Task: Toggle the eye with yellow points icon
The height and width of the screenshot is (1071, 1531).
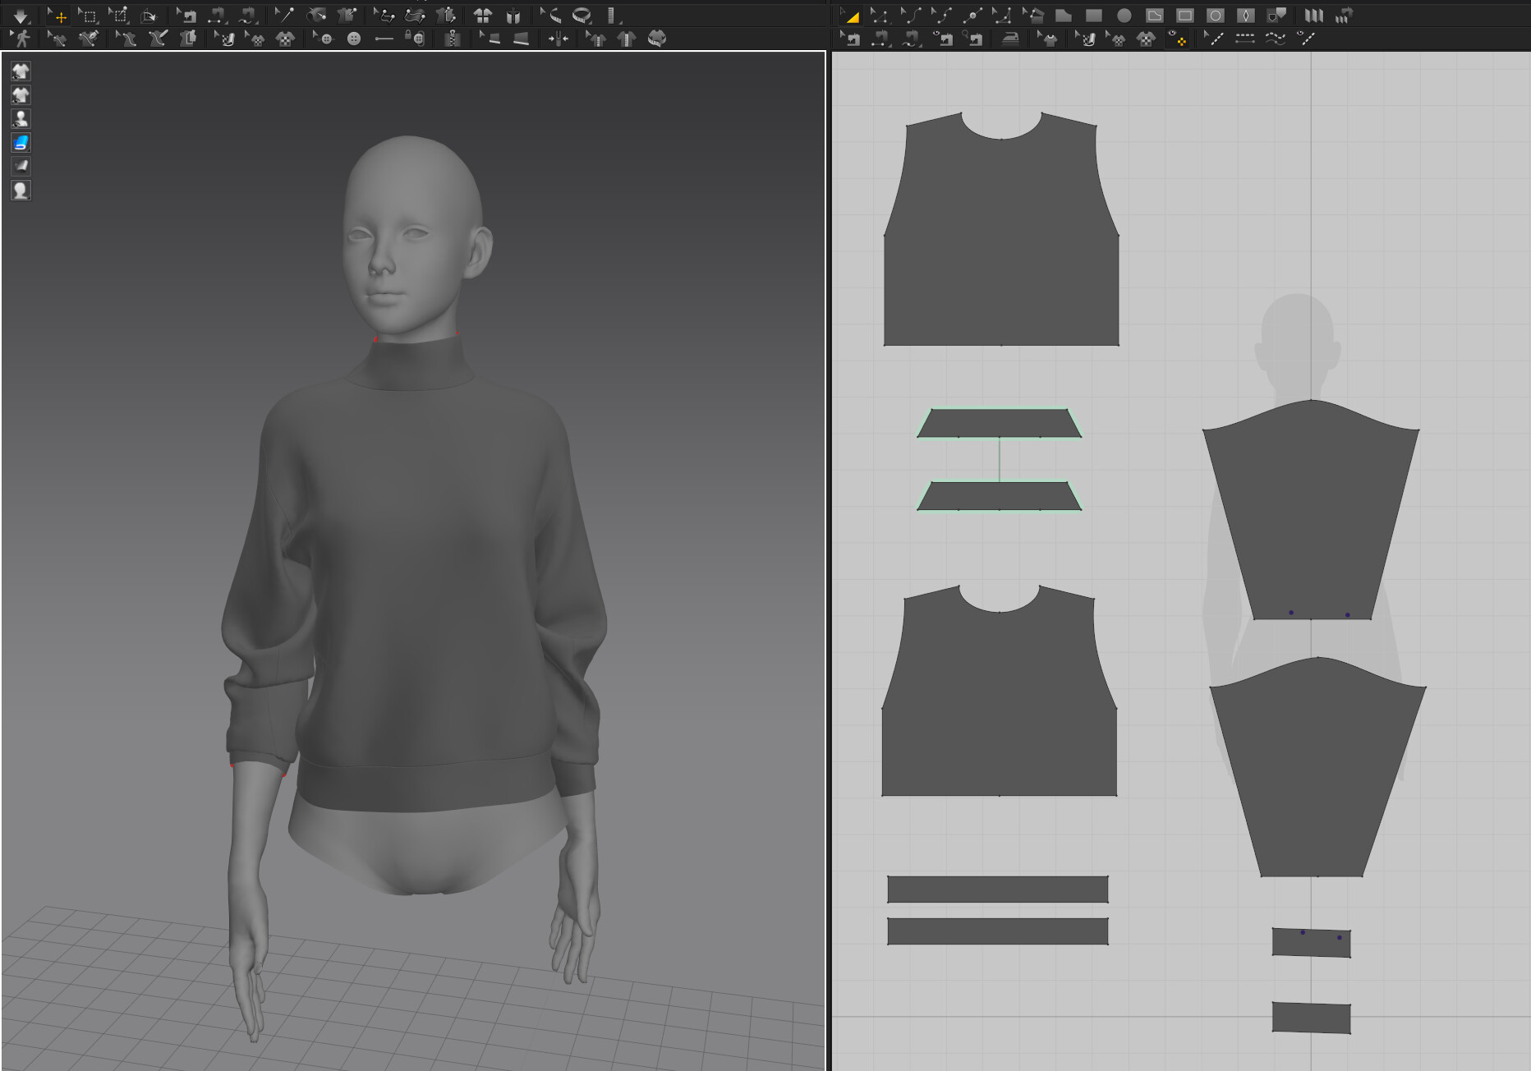Action: coord(1177,39)
